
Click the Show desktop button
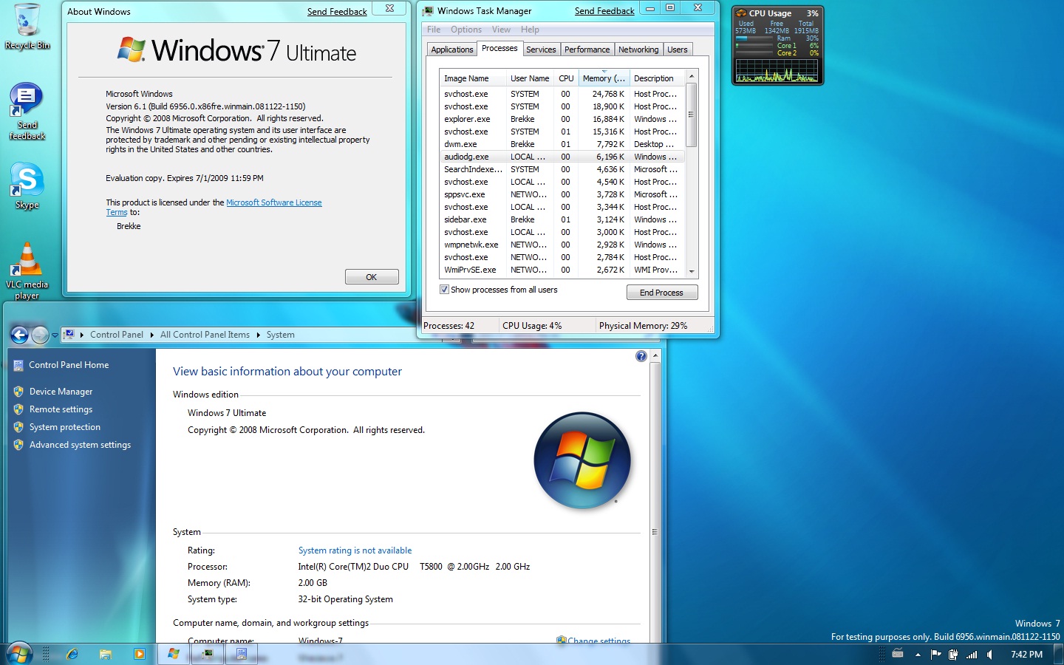point(1058,654)
